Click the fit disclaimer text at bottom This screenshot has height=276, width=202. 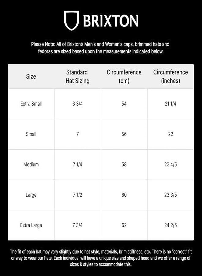tap(101, 258)
